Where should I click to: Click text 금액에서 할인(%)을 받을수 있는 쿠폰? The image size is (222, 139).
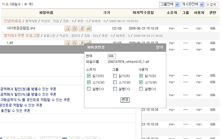[x=28, y=94]
